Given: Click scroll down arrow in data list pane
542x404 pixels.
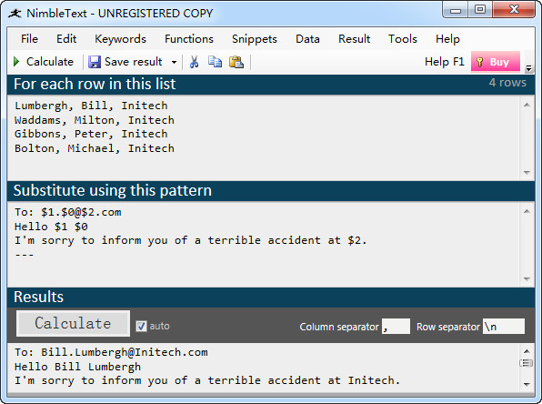Looking at the screenshot, I should 527,172.
